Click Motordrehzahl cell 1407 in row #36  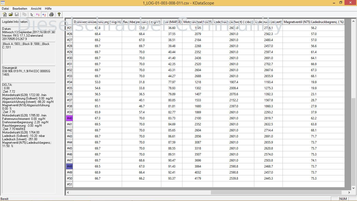pyautogui.click(x=198, y=94)
